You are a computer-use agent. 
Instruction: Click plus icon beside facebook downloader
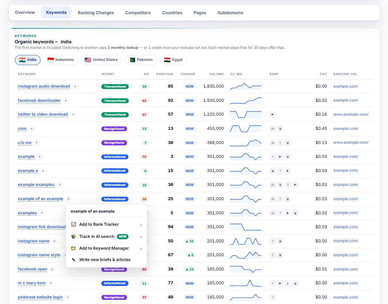66,100
